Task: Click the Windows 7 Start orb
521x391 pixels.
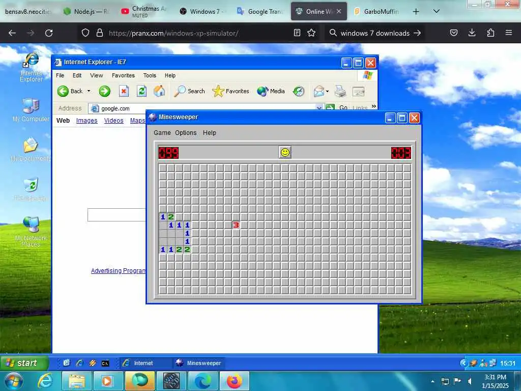Action: tap(13, 381)
